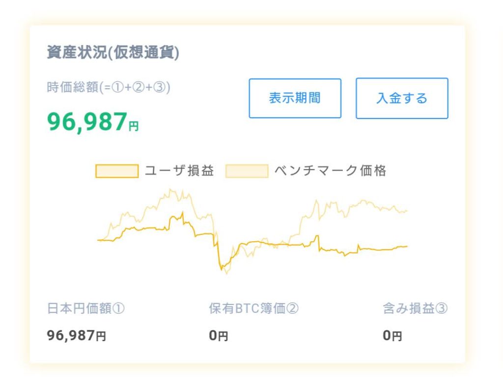The height and width of the screenshot is (377, 503).
Task: Select the 96,987円 value under 日本円価額
Action: click(x=76, y=336)
